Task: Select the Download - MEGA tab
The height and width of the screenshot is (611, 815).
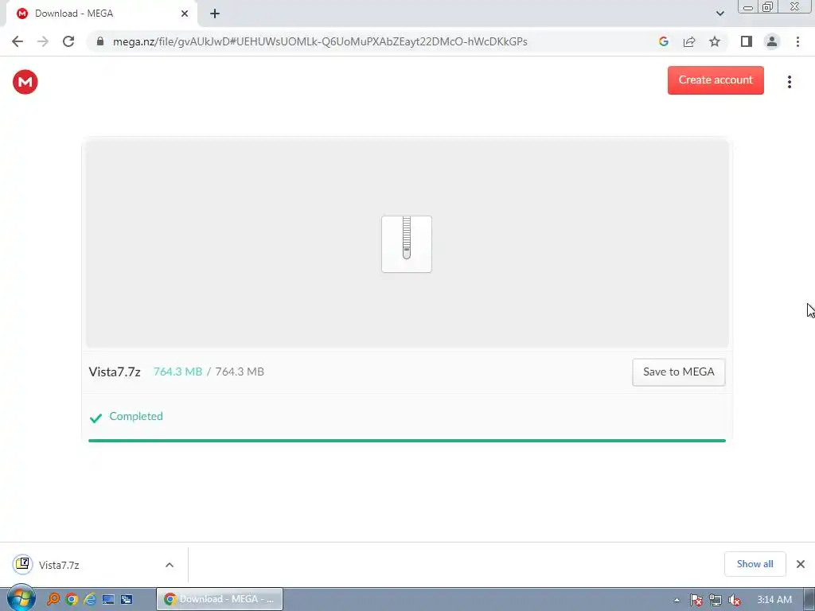Action: point(101,14)
